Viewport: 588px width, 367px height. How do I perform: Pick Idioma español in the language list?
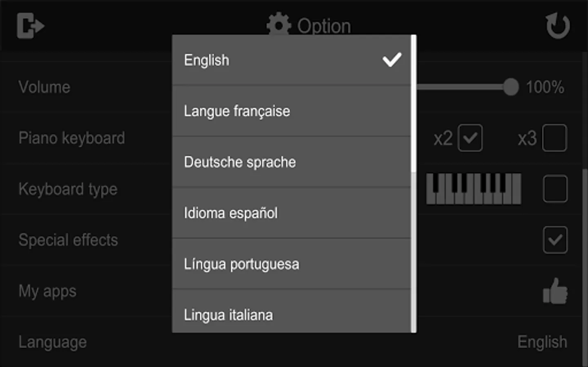tap(231, 213)
